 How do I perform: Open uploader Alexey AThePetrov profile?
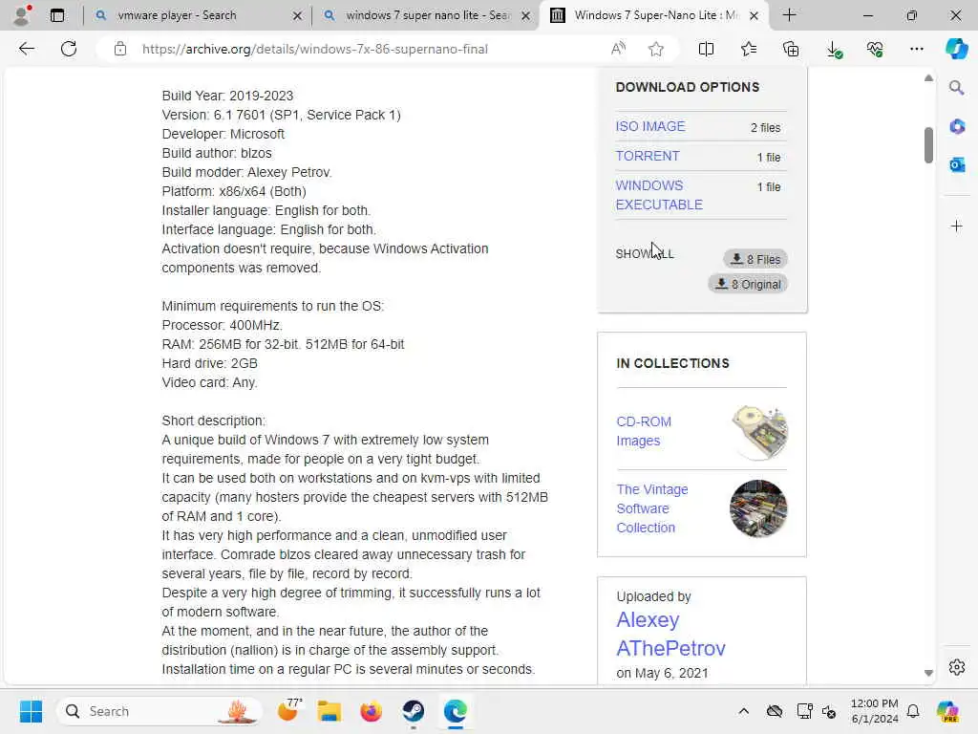tap(670, 634)
